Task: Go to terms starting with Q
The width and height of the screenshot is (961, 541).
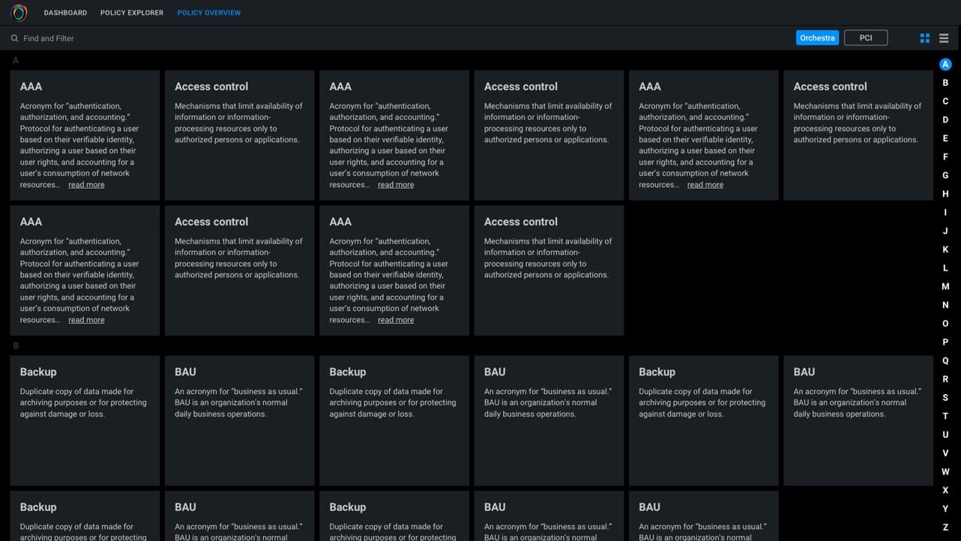Action: (x=945, y=360)
